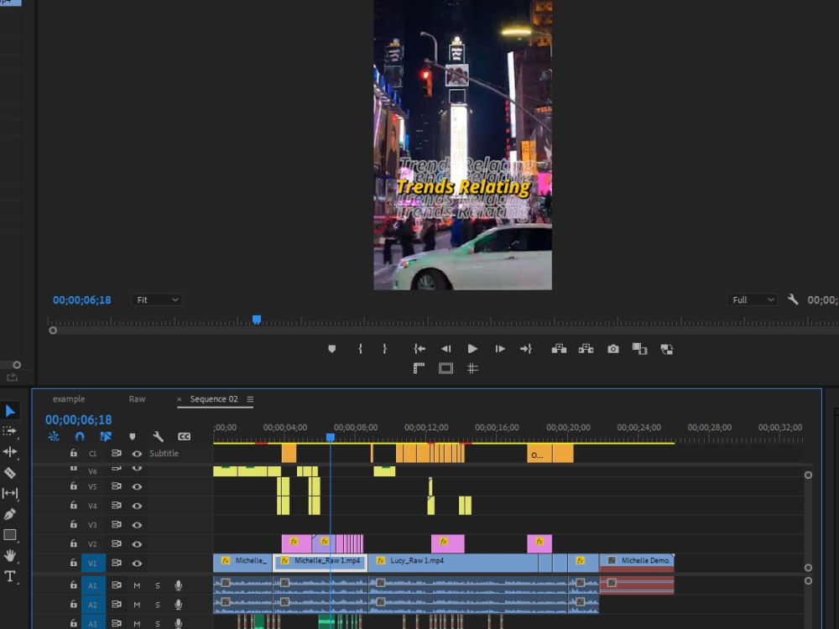Viewport: 839px width, 629px height.
Task: Lock track V5
Action: click(73, 486)
